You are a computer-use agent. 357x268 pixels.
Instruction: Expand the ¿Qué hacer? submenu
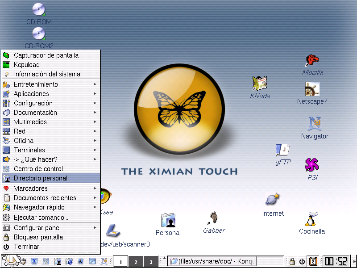(50, 159)
